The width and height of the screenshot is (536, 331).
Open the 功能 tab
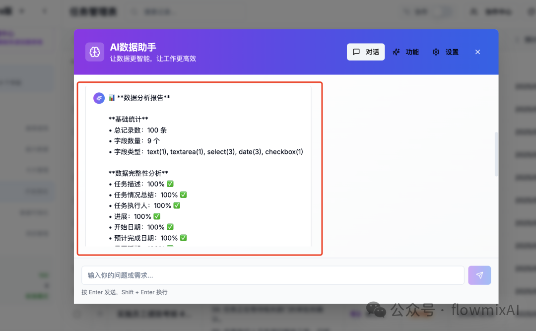[406, 52]
